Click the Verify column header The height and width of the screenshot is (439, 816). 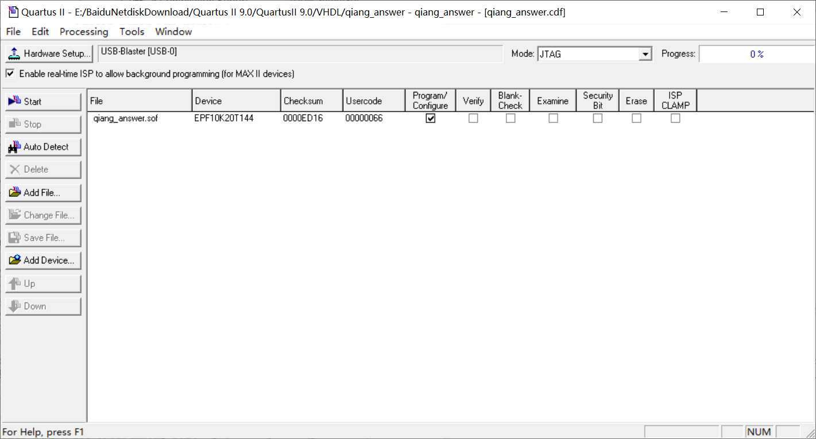tap(473, 100)
